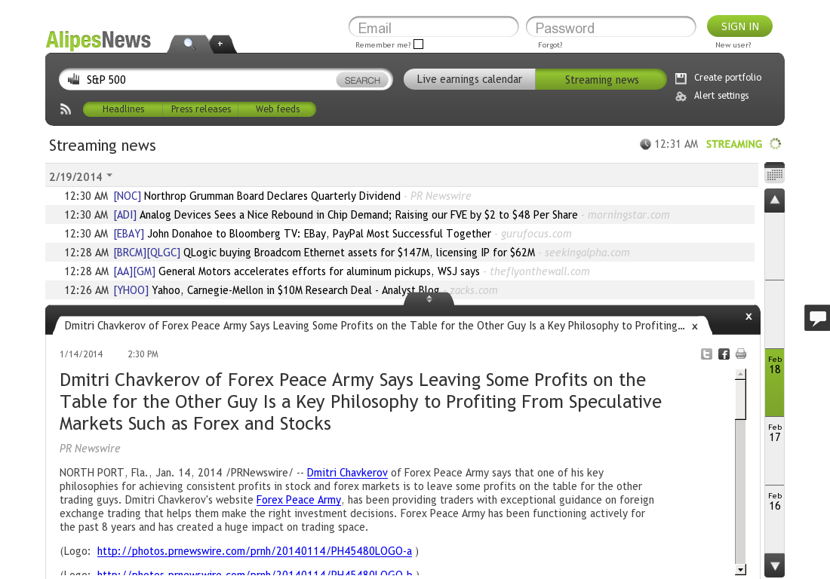Click the Forgot? link
This screenshot has height=579, width=830.
click(x=550, y=45)
